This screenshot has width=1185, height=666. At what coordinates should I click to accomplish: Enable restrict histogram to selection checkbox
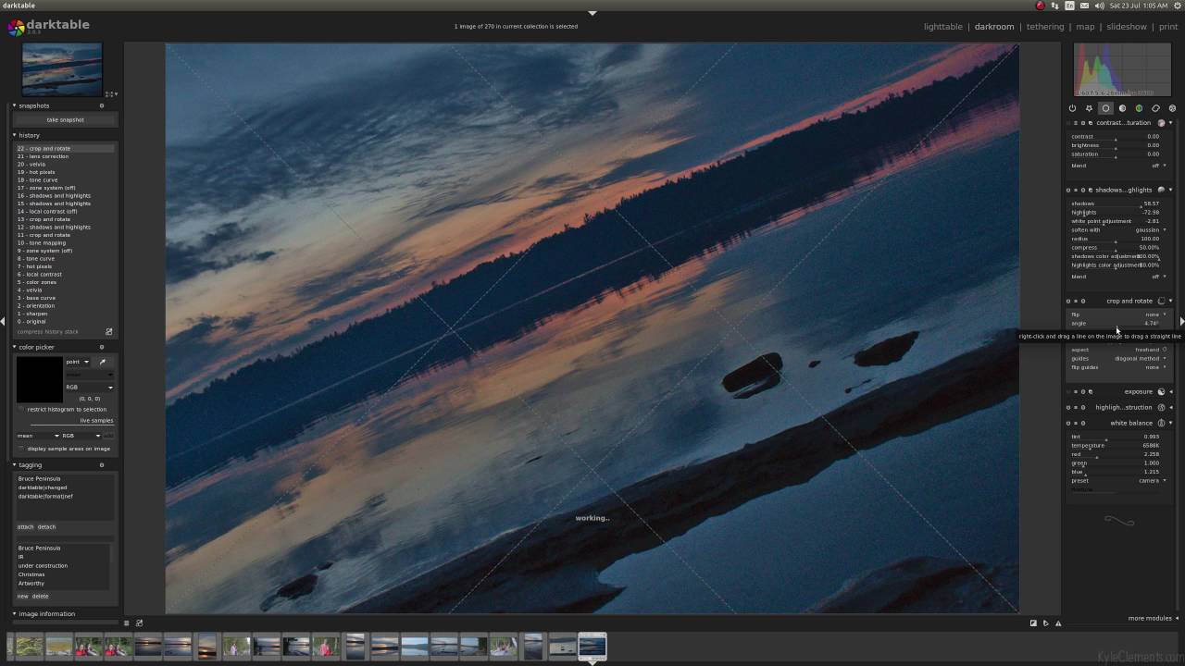[21, 409]
